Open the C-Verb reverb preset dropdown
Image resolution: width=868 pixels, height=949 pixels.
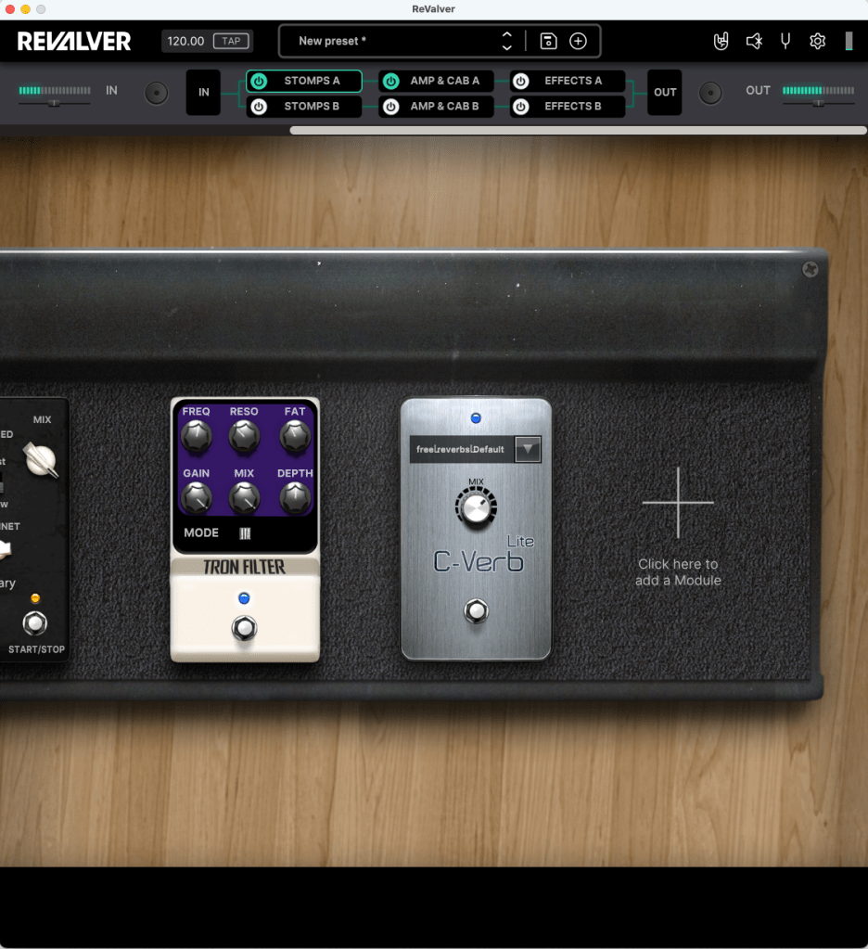click(x=528, y=449)
